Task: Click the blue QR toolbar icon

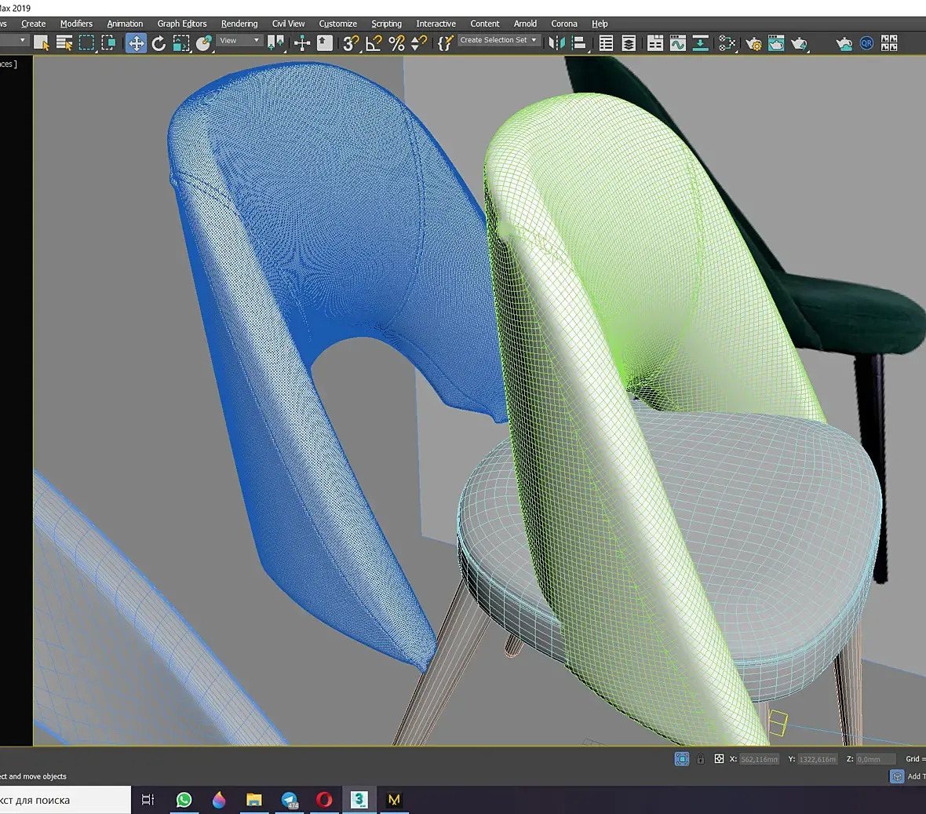Action: coord(866,43)
